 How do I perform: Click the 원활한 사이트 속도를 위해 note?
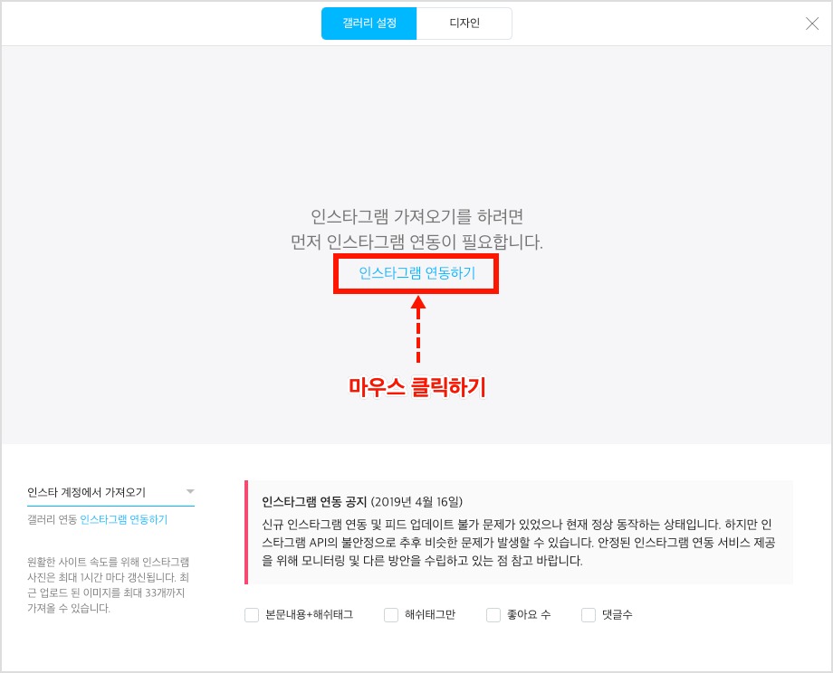[x=109, y=585]
